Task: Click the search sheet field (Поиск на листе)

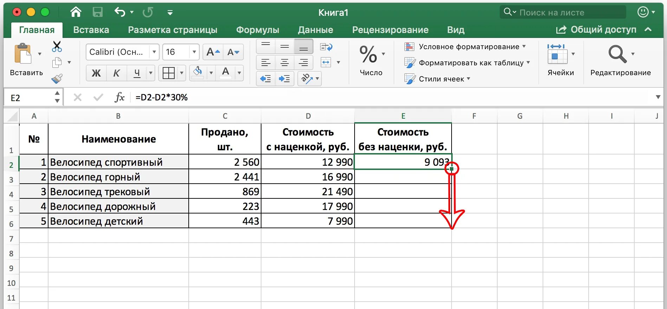Action: click(x=563, y=12)
